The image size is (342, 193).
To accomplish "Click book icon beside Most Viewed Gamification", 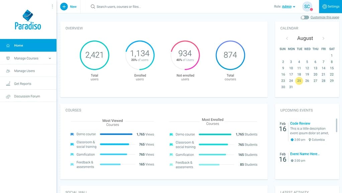I will [72, 154].
